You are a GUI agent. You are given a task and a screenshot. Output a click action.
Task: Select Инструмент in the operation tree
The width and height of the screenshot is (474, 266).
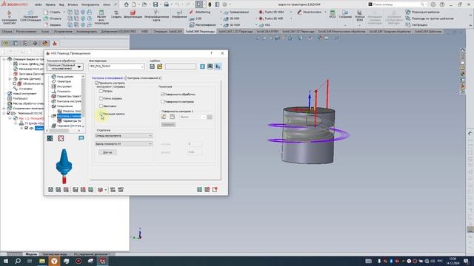pos(64,86)
